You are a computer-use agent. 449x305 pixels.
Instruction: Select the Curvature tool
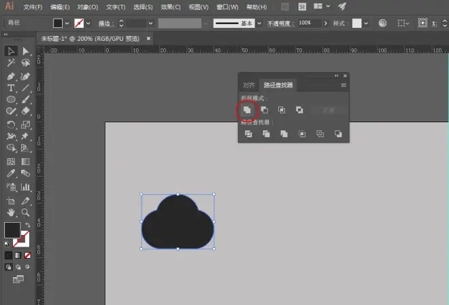25,76
